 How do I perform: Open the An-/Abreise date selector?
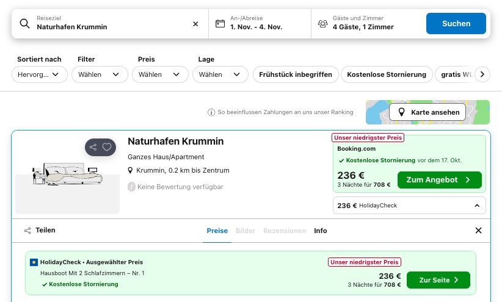[x=260, y=24]
